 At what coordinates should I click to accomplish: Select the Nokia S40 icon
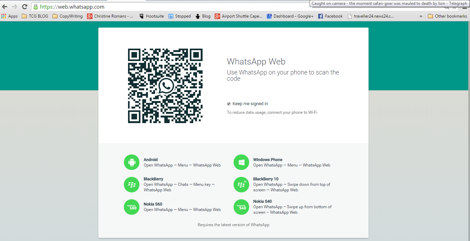point(241,207)
